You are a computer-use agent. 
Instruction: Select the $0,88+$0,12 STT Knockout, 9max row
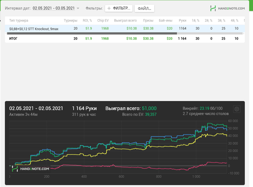point(125,29)
